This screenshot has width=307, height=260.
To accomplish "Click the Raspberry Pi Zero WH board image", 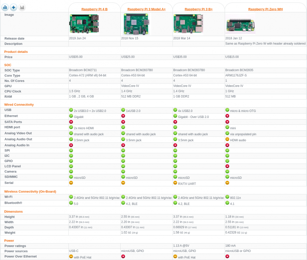I will tap(240, 26).
